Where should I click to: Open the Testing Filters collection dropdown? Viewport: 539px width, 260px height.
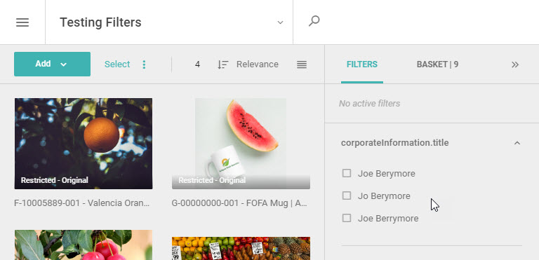pos(280,22)
